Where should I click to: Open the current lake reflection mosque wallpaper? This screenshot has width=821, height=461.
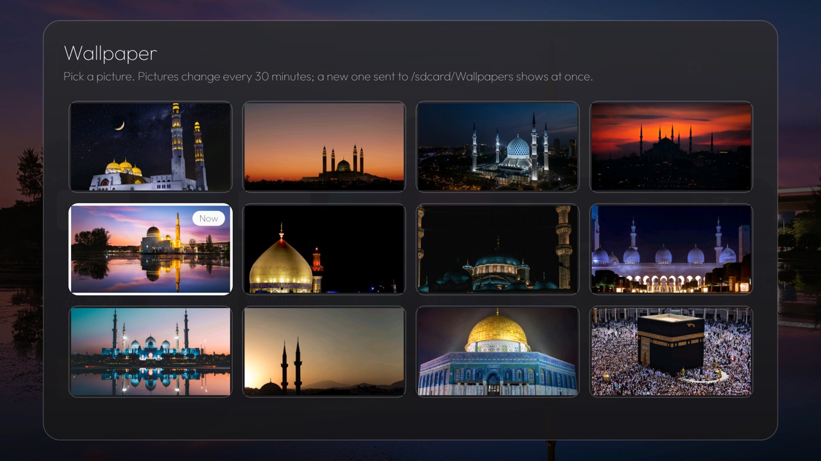pos(150,249)
